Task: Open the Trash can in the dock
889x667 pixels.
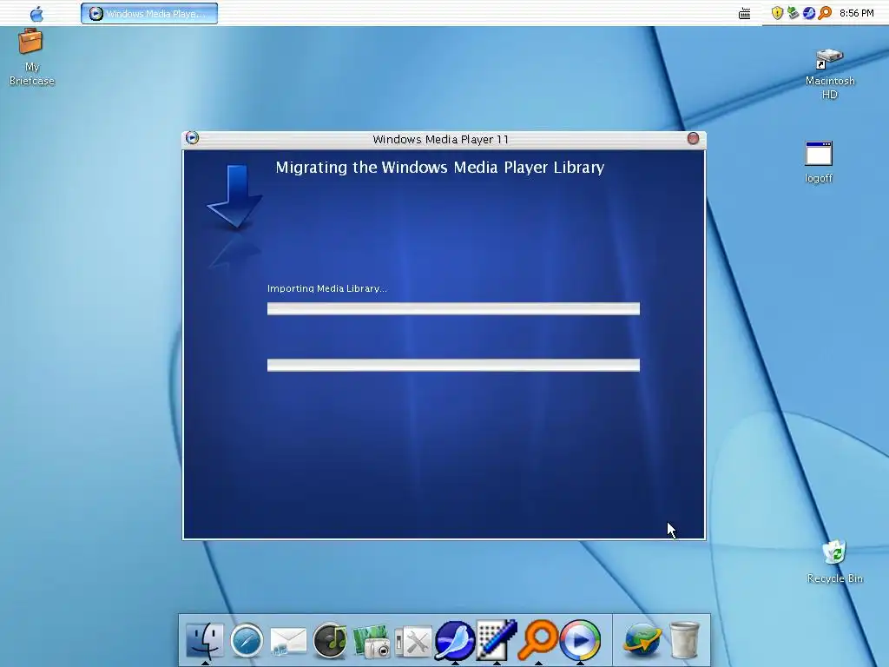Action: click(684, 640)
